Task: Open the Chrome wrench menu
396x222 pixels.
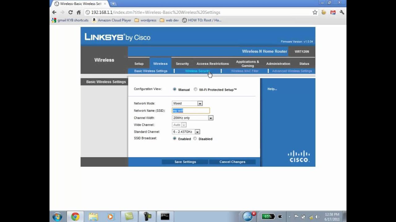Action: click(x=342, y=12)
